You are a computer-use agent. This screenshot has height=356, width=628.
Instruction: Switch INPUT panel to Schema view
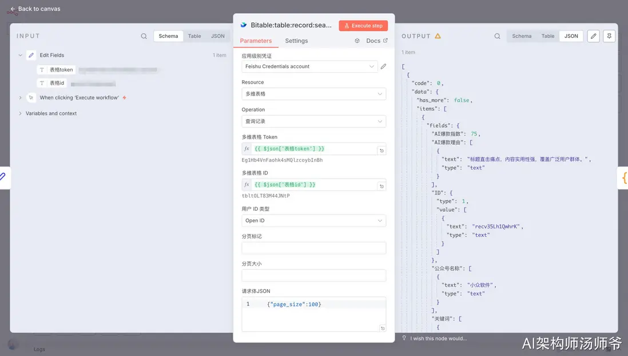pos(168,36)
